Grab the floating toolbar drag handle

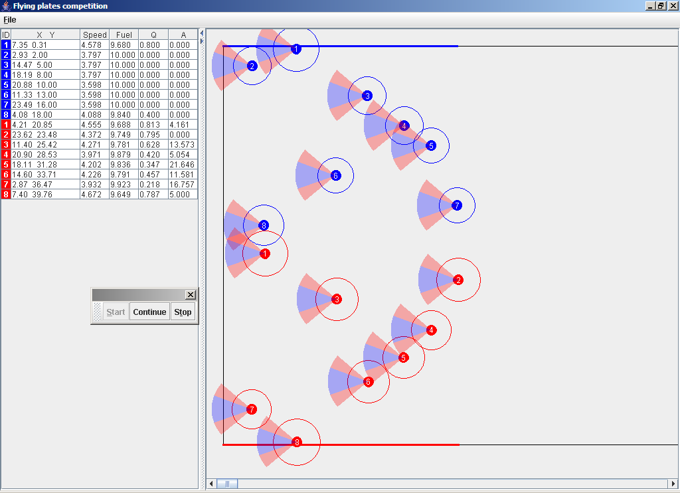pyautogui.click(x=97, y=312)
